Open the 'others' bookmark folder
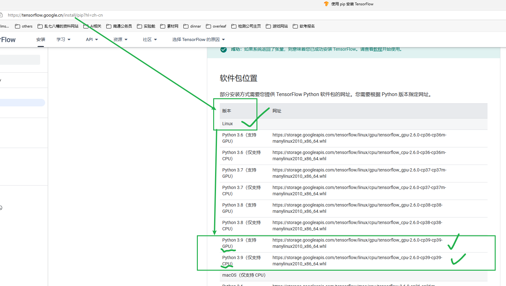The width and height of the screenshot is (506, 286). click(x=24, y=26)
